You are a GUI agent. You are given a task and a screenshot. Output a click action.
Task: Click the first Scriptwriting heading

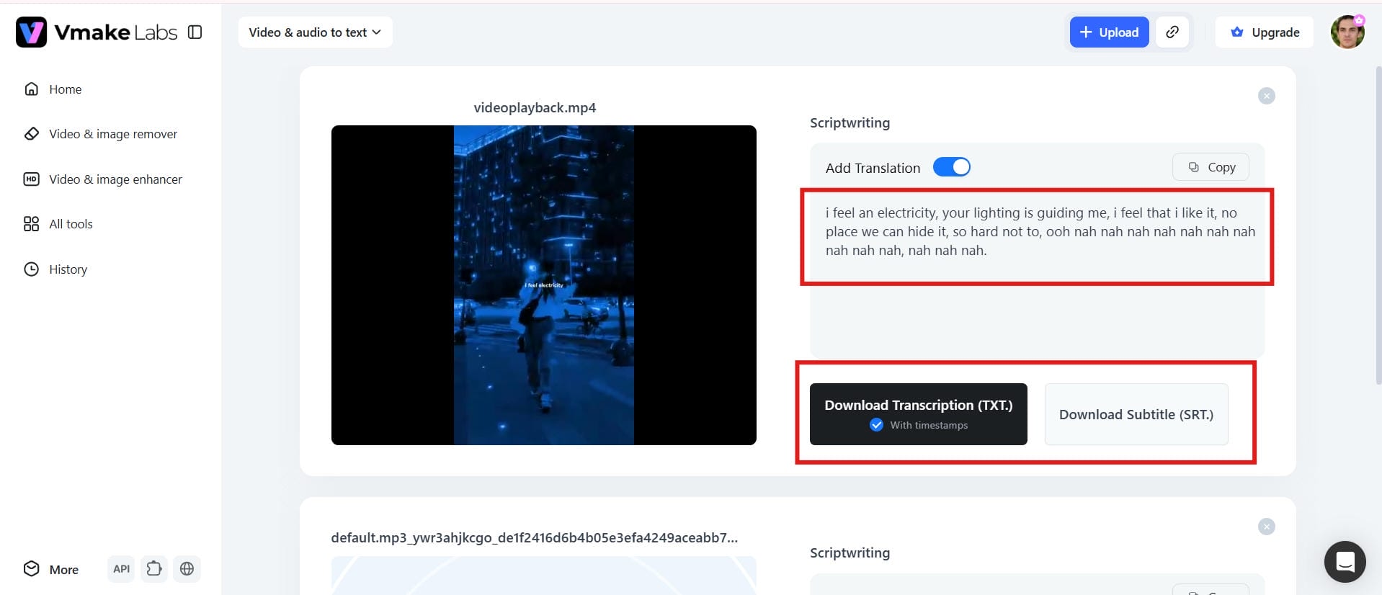850,123
